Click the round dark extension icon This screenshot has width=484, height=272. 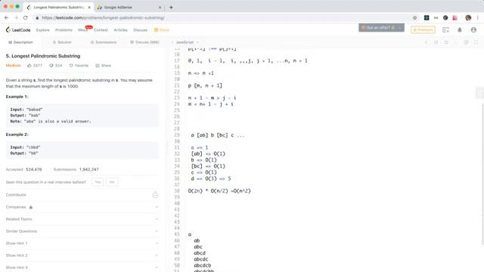click(445, 18)
